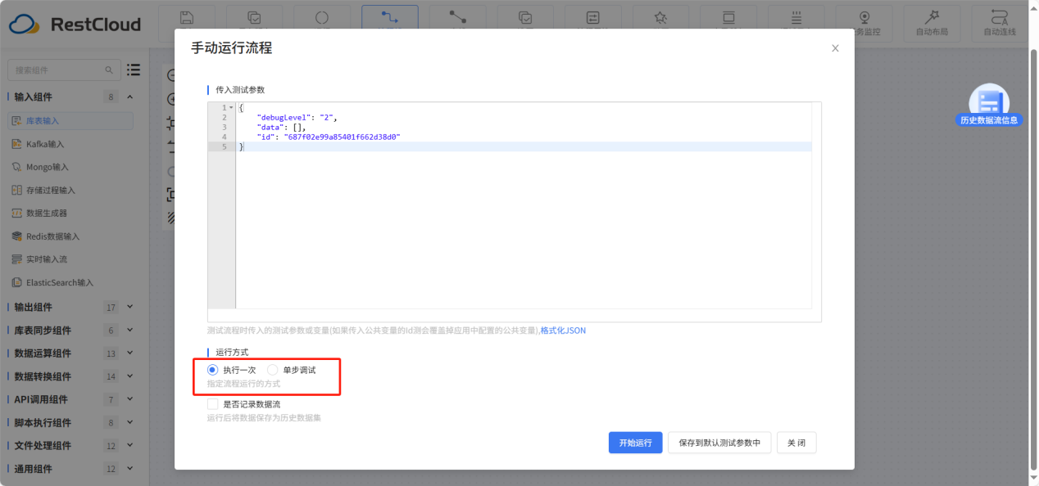Click the magnifier in component search box
Screen dimensions: 1039x486
pyautogui.click(x=110, y=70)
